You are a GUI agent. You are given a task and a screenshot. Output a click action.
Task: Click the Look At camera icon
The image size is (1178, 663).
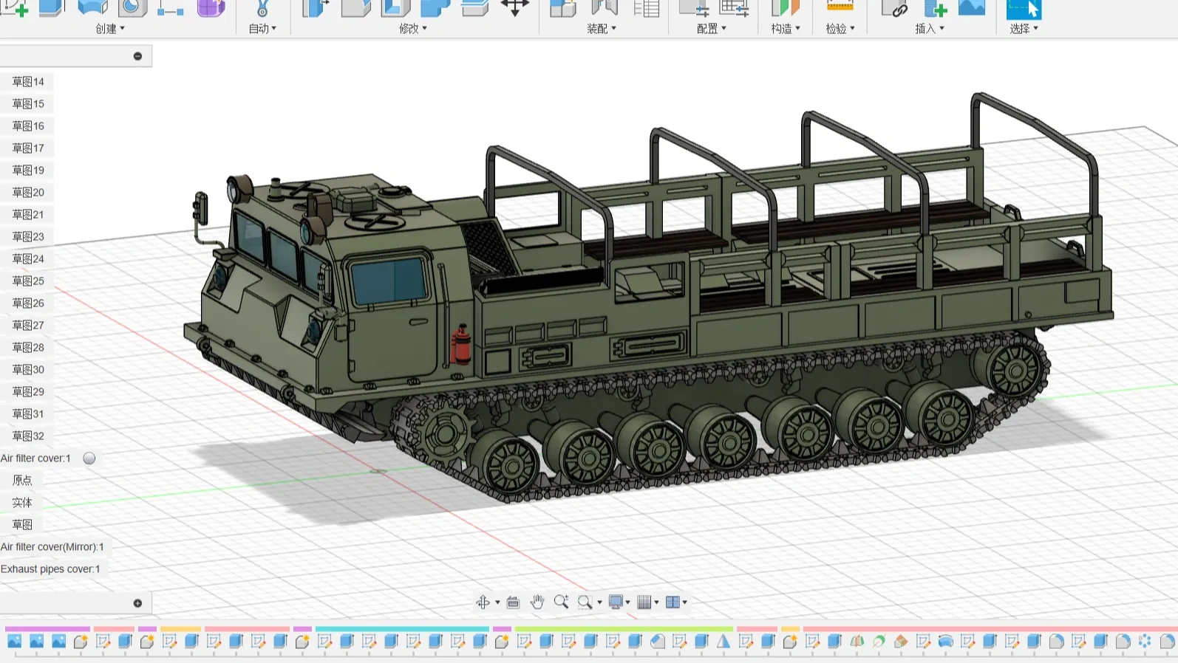point(513,602)
